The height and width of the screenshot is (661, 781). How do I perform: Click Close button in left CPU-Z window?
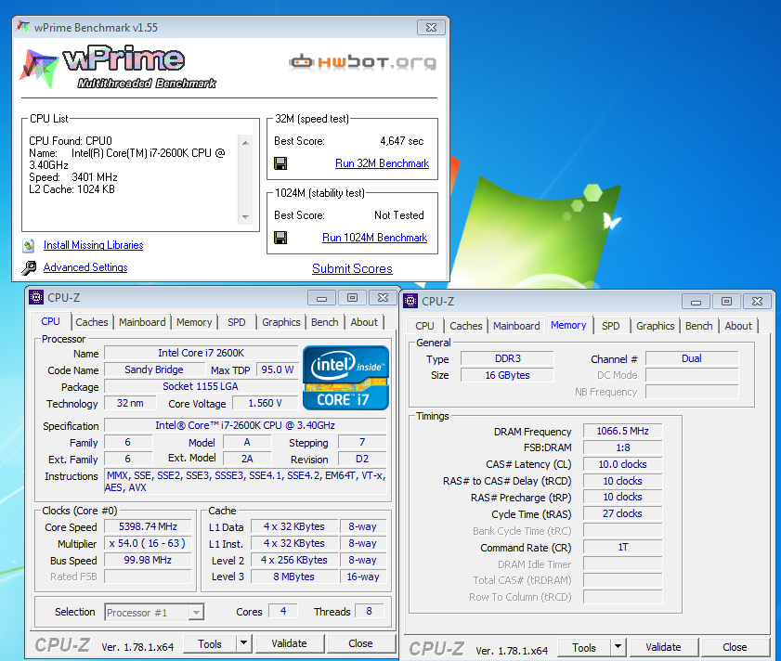click(x=360, y=643)
